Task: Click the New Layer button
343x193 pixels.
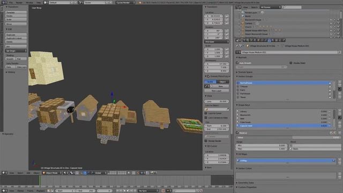Action: click(x=217, y=91)
